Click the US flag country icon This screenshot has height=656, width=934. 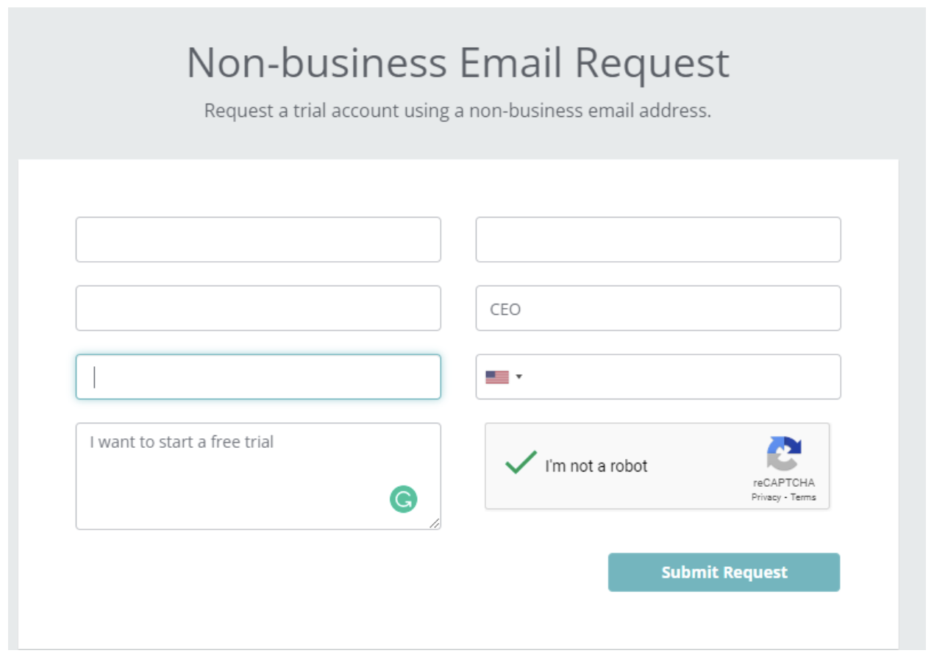[x=497, y=377]
